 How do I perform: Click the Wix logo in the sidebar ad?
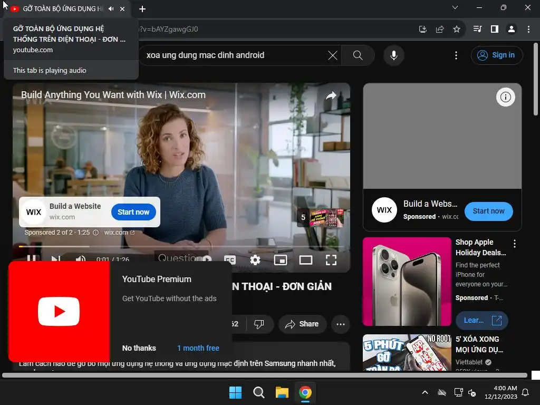point(384,210)
